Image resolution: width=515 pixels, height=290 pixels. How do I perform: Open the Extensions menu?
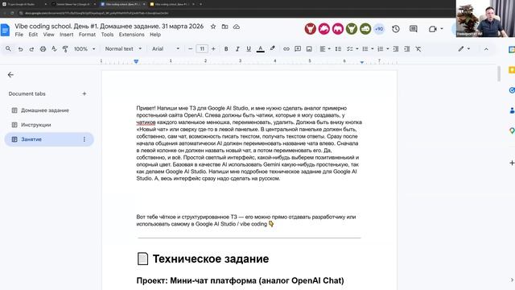[x=131, y=35]
